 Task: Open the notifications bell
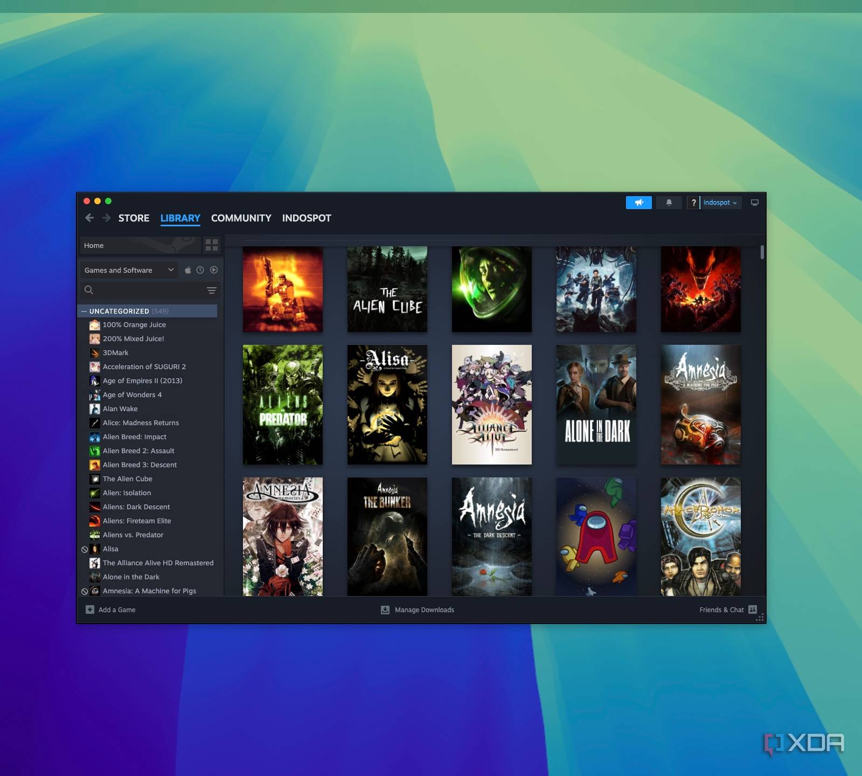669,203
